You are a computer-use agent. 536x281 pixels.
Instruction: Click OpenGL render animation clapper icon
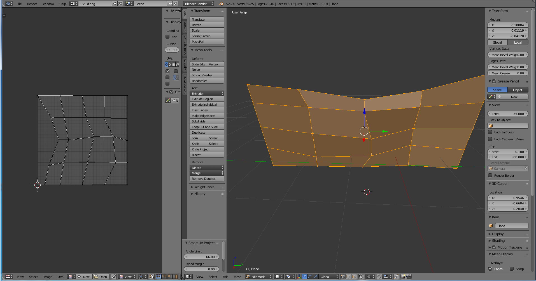coord(409,277)
